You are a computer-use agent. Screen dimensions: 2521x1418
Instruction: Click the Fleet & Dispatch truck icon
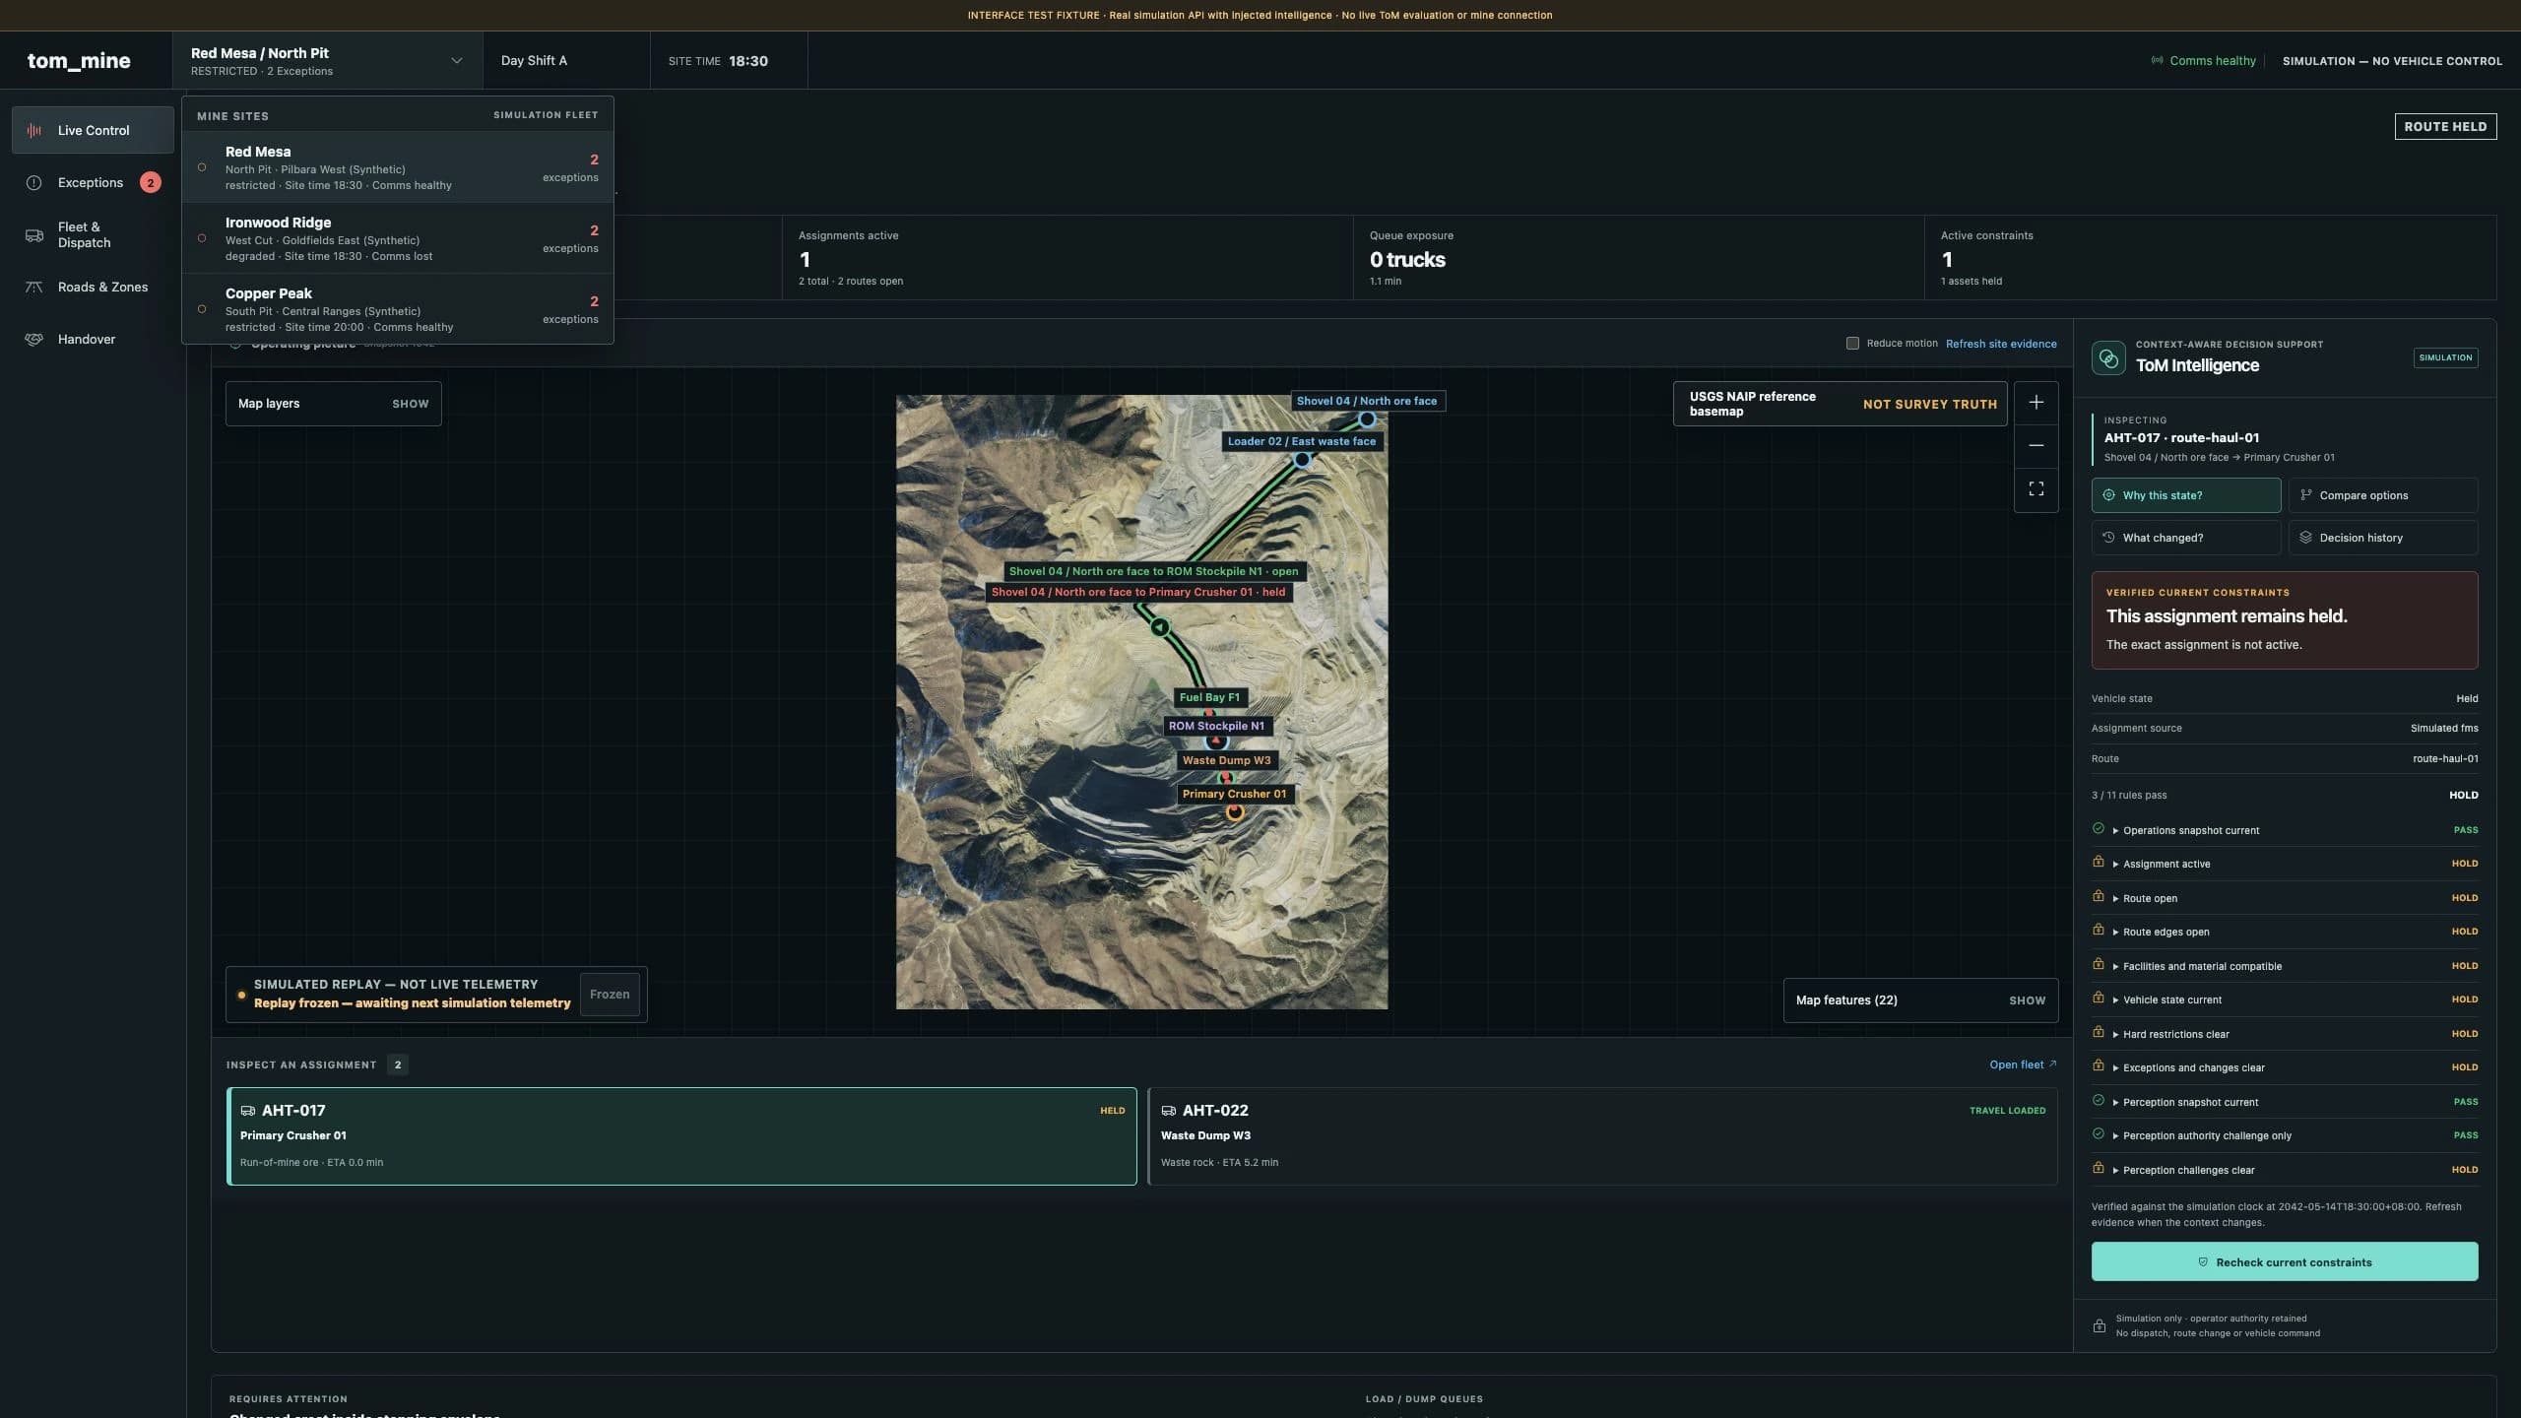34,234
